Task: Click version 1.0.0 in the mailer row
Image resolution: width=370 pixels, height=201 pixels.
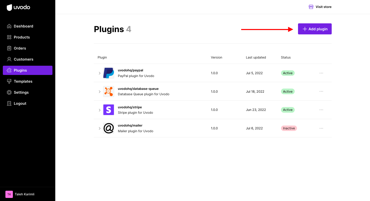Action: [x=214, y=128]
